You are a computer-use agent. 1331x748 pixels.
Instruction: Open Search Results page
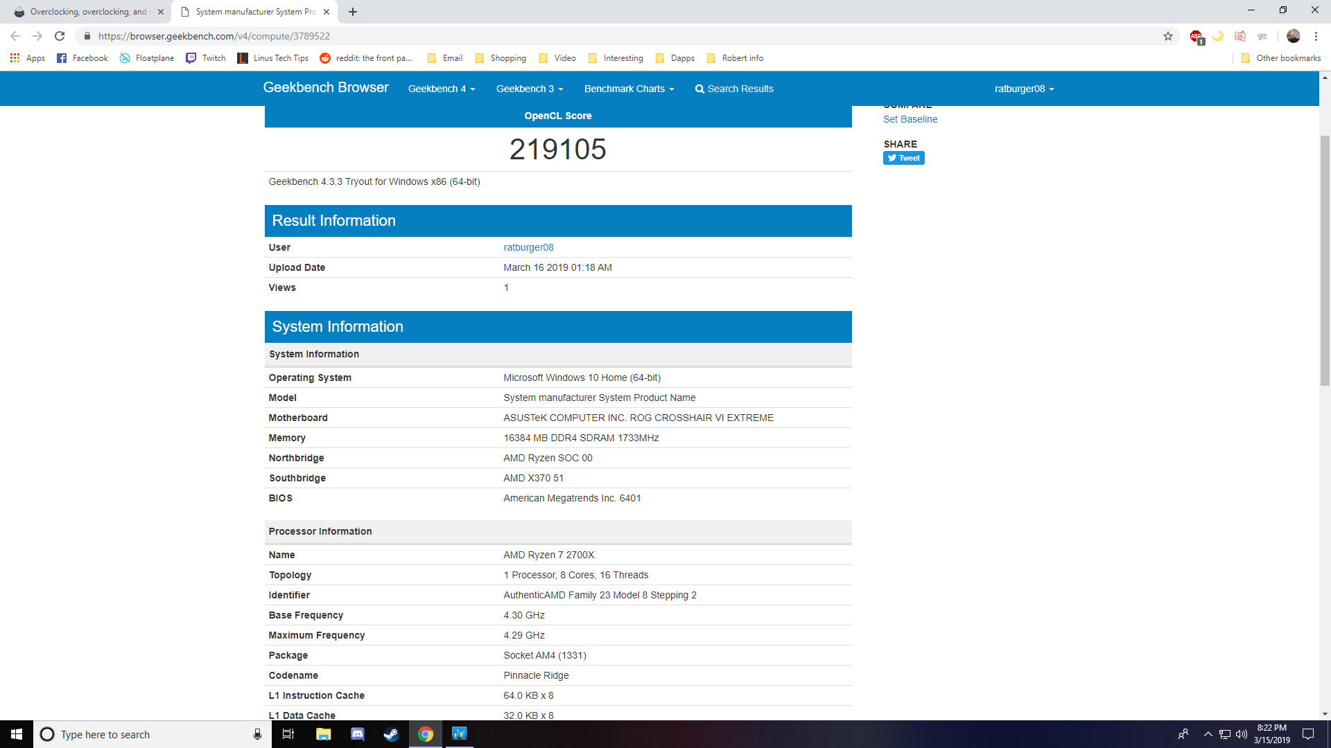click(x=734, y=89)
